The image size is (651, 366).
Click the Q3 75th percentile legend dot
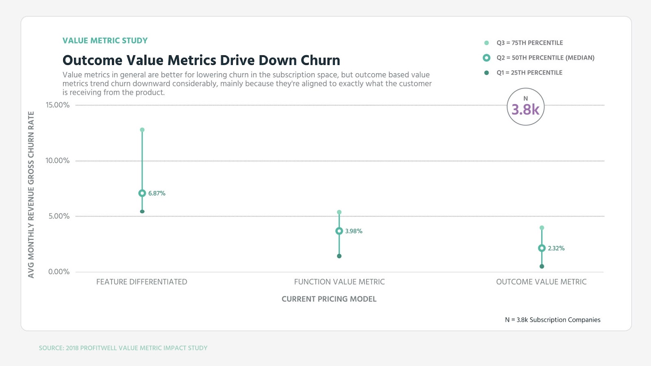[487, 43]
